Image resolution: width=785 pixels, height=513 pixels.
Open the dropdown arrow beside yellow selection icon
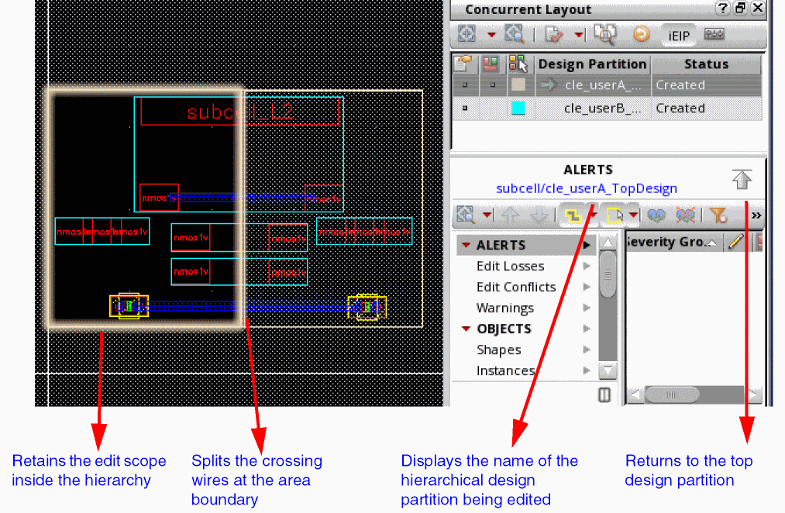[633, 215]
